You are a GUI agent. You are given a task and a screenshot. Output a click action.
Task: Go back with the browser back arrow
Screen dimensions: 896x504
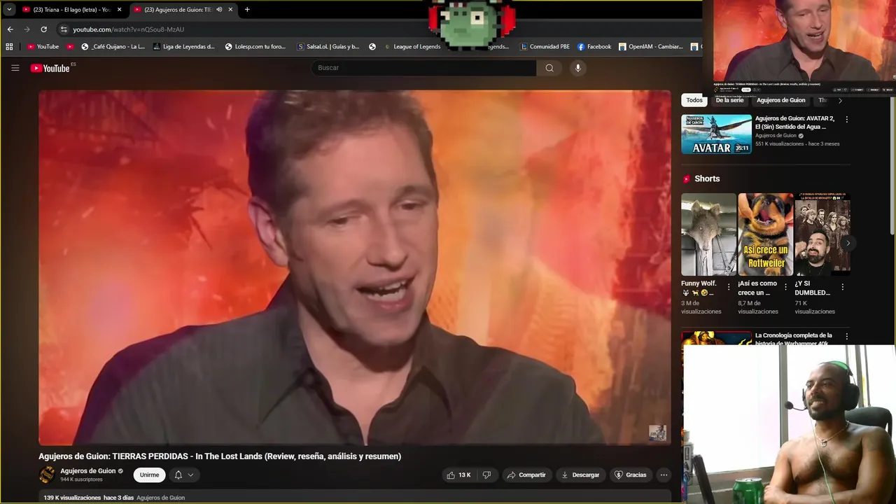(x=10, y=29)
